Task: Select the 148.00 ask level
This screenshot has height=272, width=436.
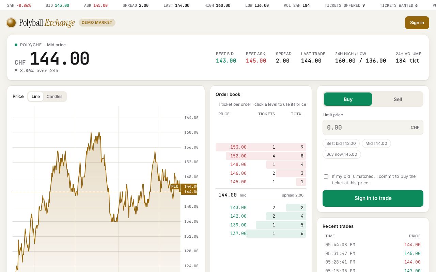Action: (x=261, y=165)
